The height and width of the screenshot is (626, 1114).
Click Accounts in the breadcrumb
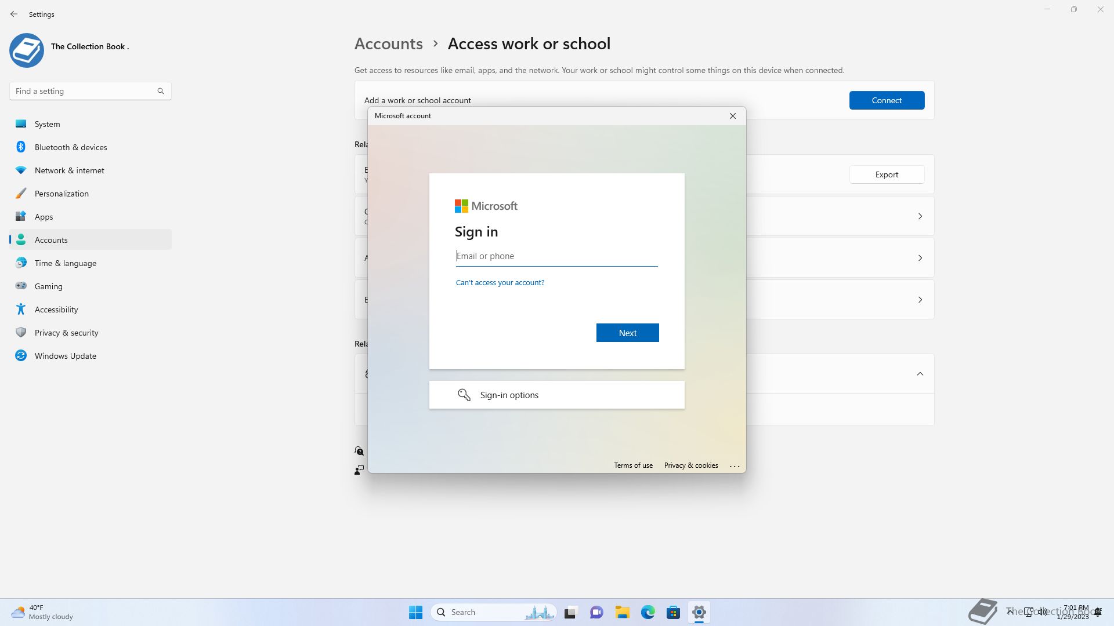coord(388,43)
